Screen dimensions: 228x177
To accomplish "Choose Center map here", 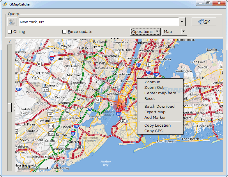I will [x=160, y=93].
